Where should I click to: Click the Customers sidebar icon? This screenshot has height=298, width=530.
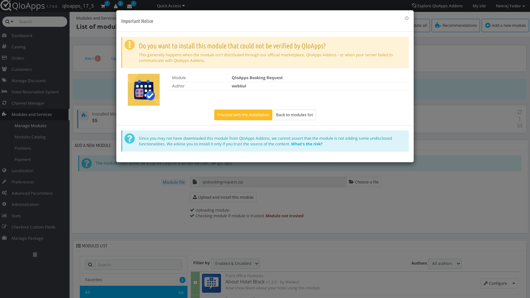click(x=5, y=69)
